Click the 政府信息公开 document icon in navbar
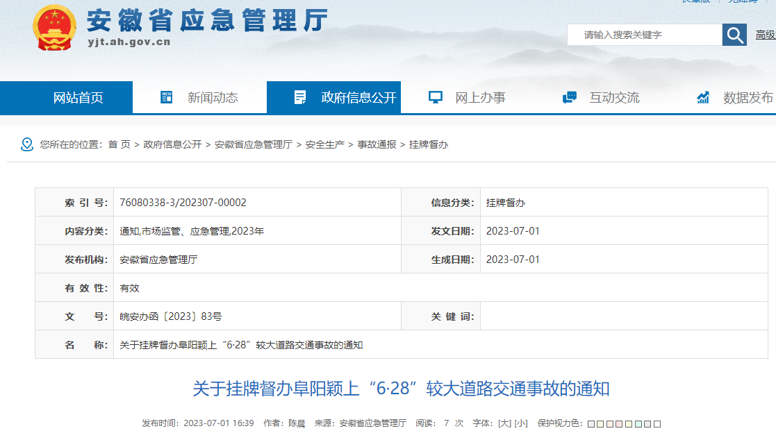The width and height of the screenshot is (776, 440). (x=300, y=97)
